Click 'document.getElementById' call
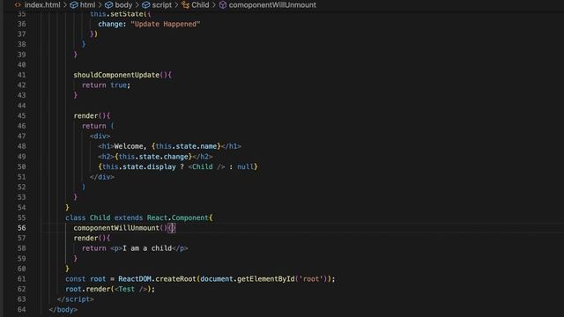The width and height of the screenshot is (564, 317). (x=248, y=279)
